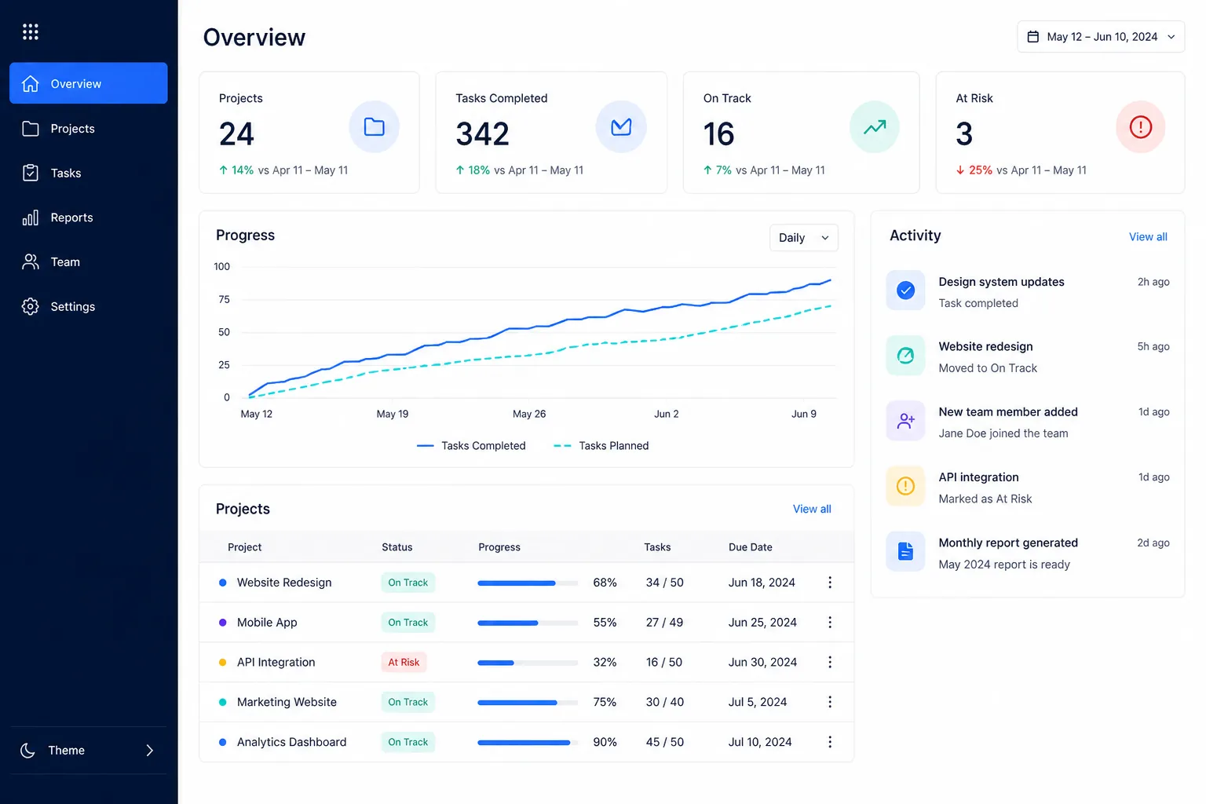The width and height of the screenshot is (1206, 804).
Task: Open more options for API Integration row
Action: click(830, 662)
